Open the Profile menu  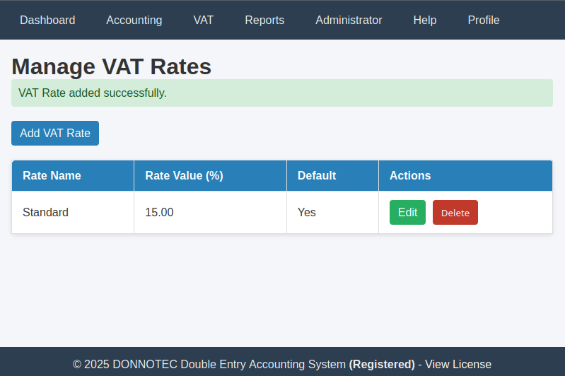(x=484, y=20)
